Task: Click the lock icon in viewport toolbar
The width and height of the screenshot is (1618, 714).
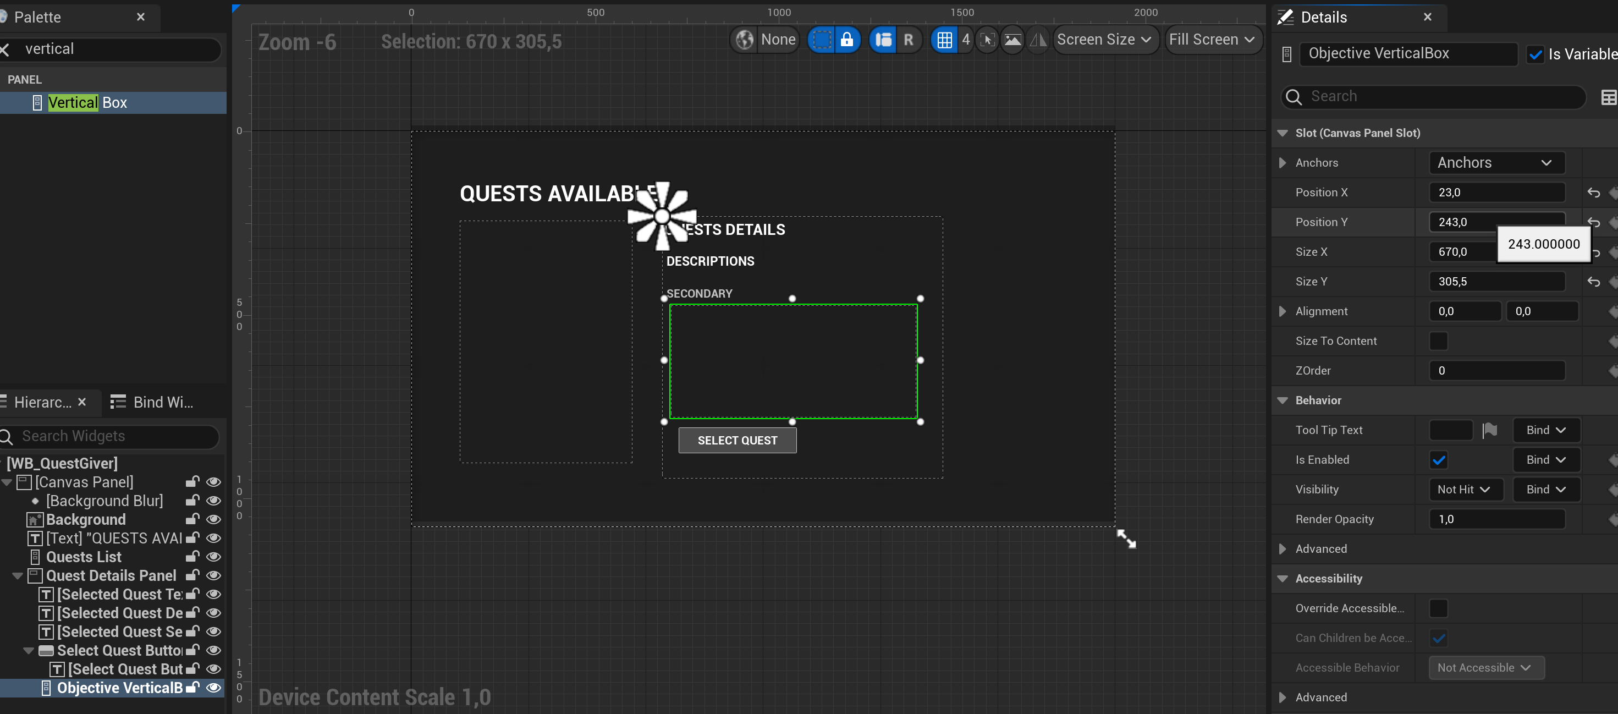Action: [847, 40]
